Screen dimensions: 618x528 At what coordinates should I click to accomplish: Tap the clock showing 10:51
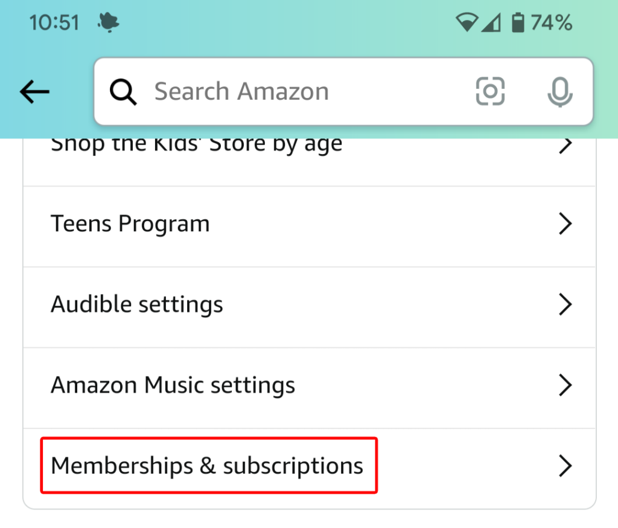(54, 22)
